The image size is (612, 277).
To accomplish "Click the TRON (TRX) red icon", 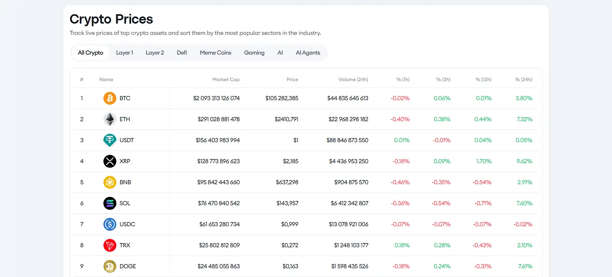I will [110, 245].
